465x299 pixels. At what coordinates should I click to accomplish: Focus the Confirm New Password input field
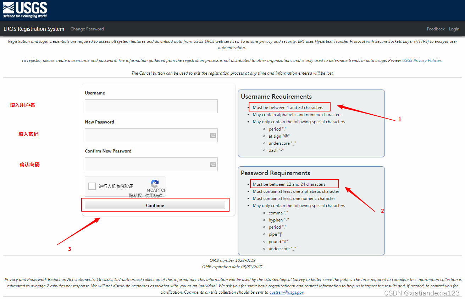click(x=151, y=164)
